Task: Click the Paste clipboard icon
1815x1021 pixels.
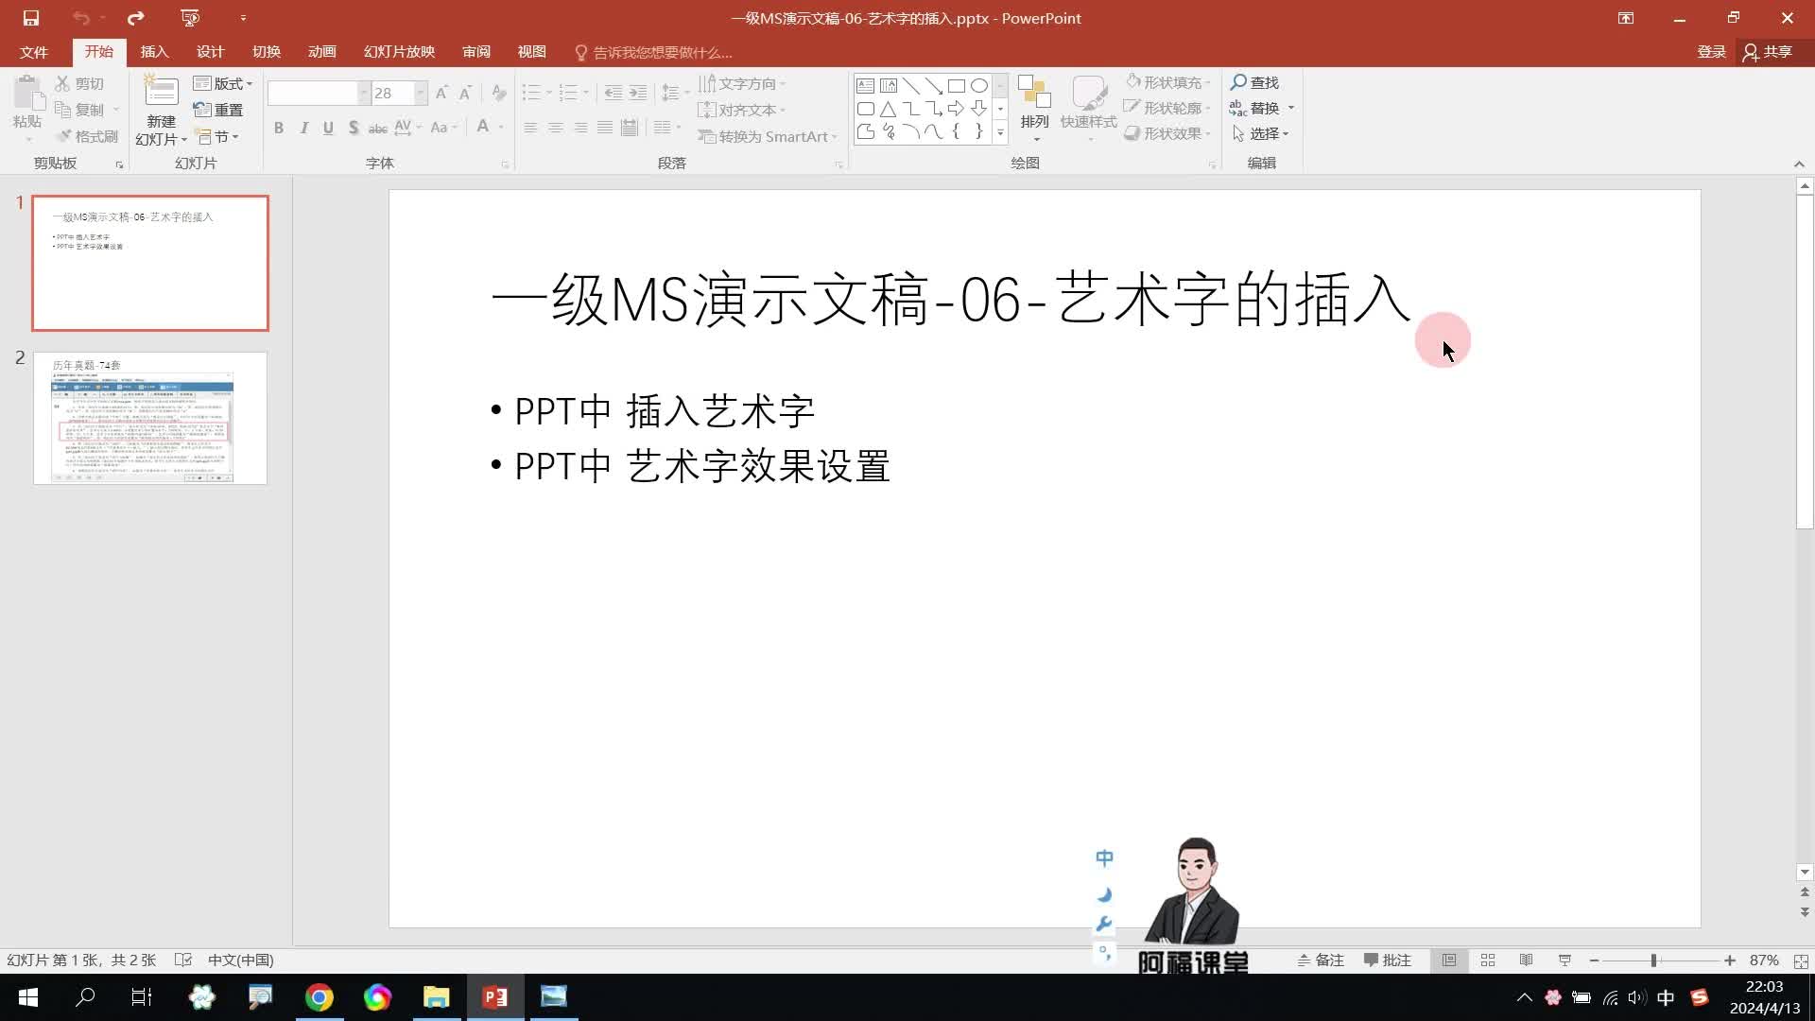Action: pos(27,95)
